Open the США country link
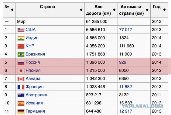Screen dimensions: 171x115 tap(31, 30)
